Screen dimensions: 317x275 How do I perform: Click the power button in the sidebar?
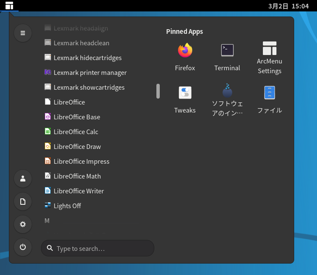[23, 247]
